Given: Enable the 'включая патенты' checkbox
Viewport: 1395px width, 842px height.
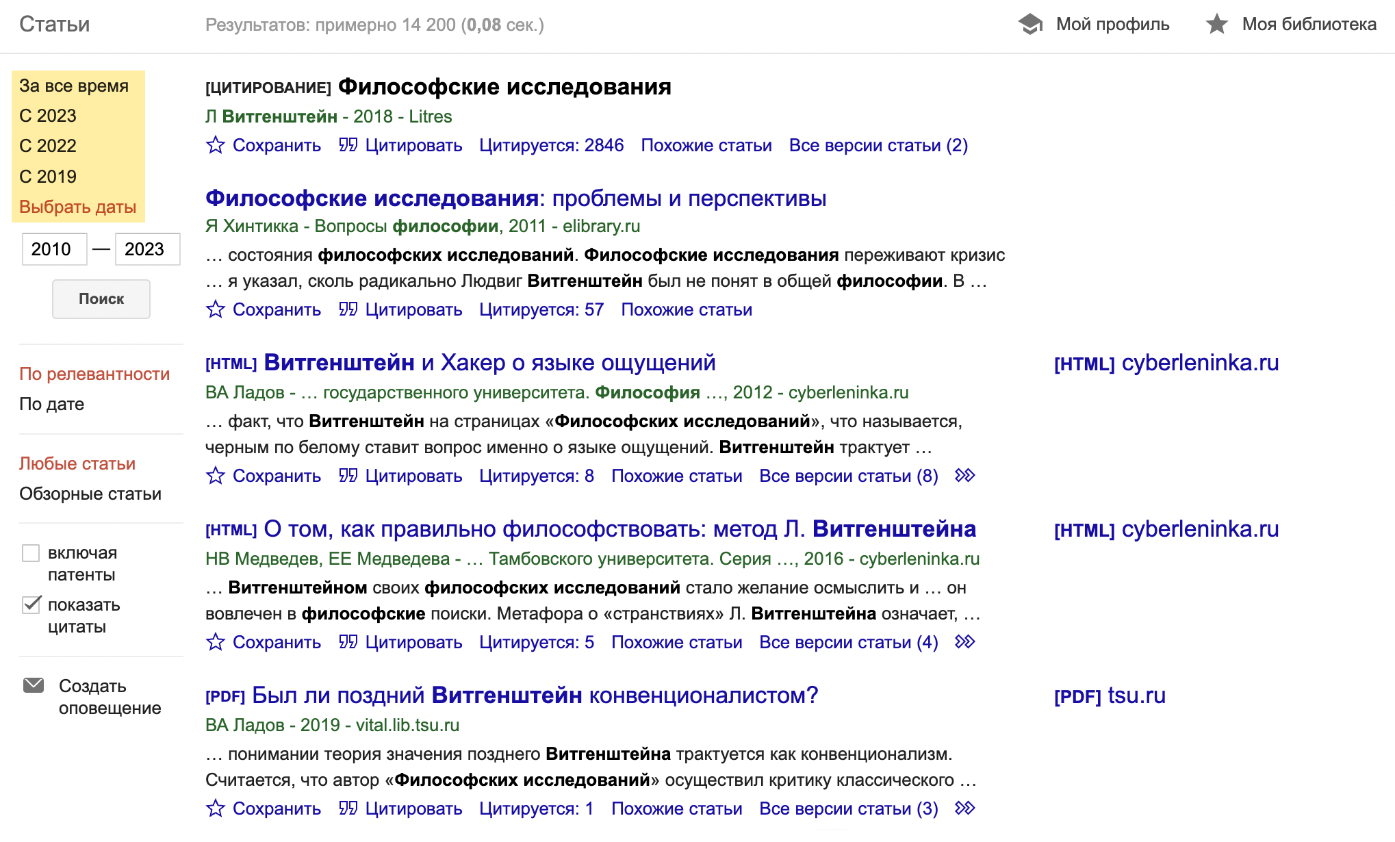Looking at the screenshot, I should (31, 553).
